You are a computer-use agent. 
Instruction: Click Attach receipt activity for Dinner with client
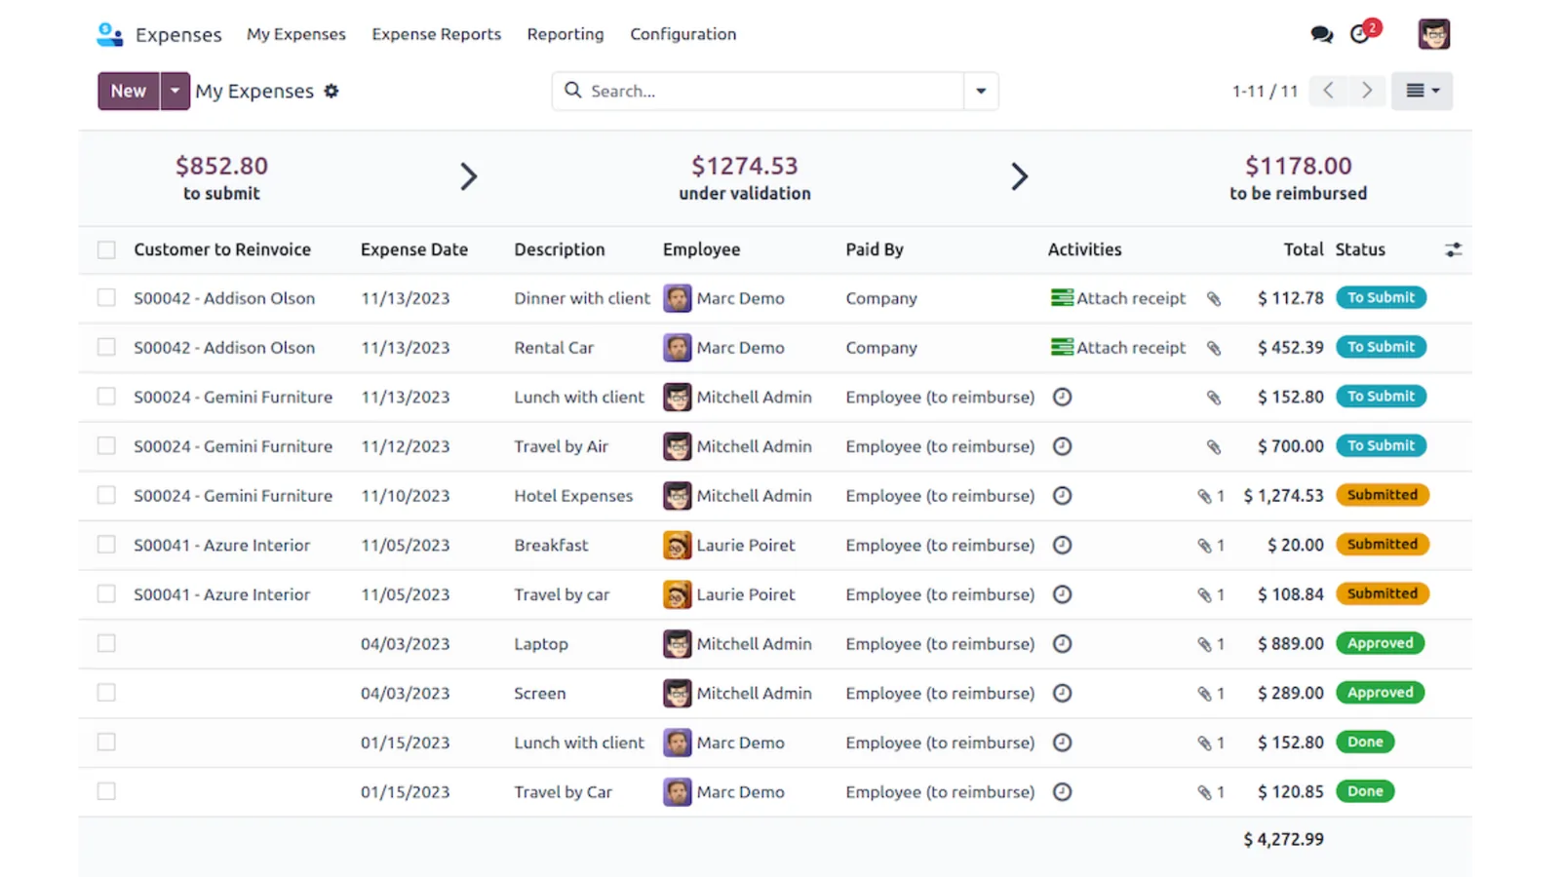(1118, 298)
